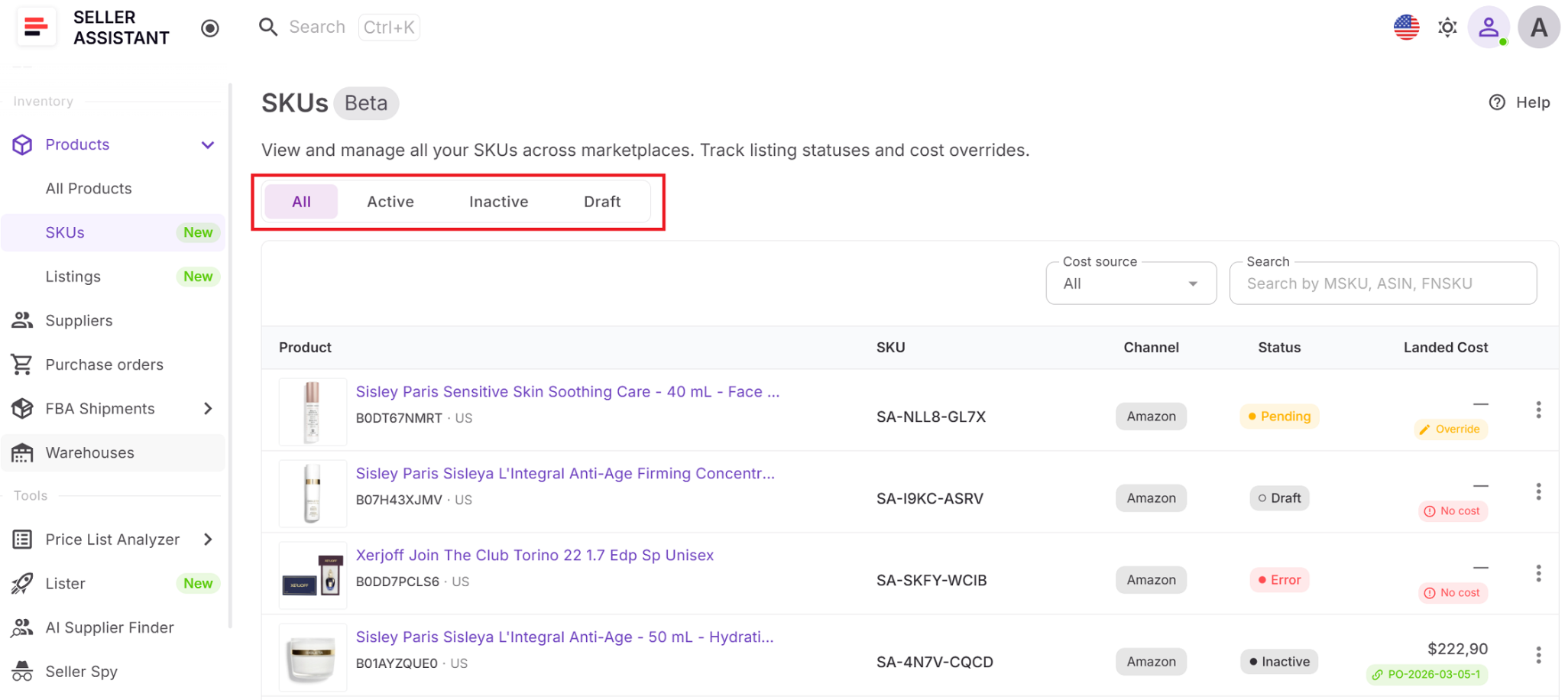Image resolution: width=1565 pixels, height=700 pixels.
Task: Click the Xerjoff Torino product thumbnail
Action: 313,575
